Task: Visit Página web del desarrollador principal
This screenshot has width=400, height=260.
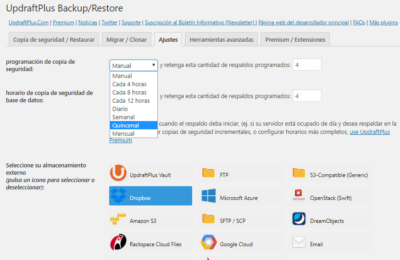Action: pos(303,22)
